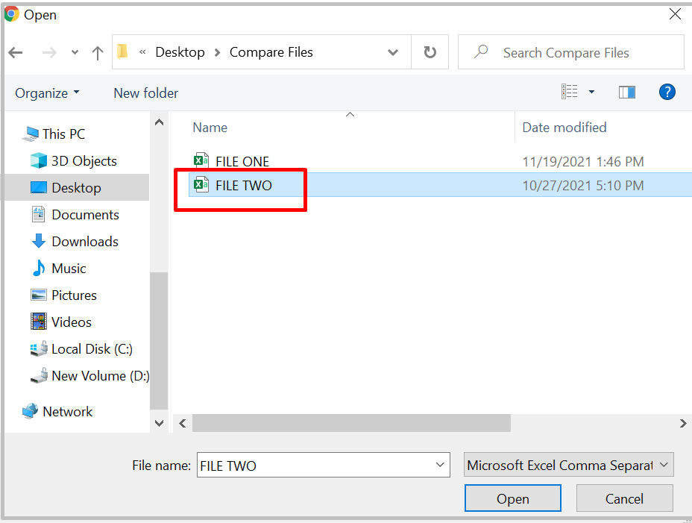This screenshot has width=692, height=523.
Task: Refresh the current folder view
Action: [430, 52]
